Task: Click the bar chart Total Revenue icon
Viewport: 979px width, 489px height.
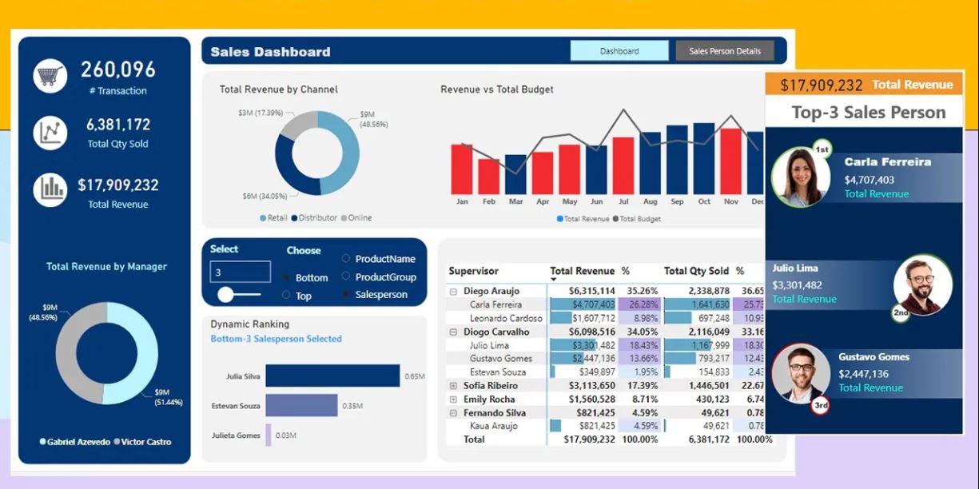Action: [x=50, y=189]
